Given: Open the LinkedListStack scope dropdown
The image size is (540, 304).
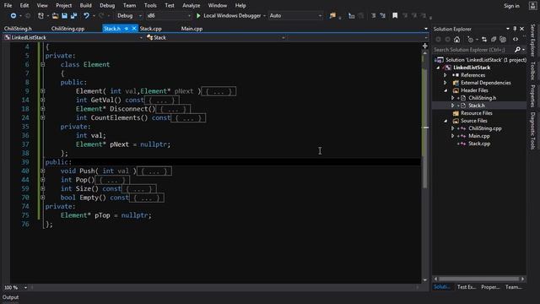Looking at the screenshot, I should coord(73,37).
